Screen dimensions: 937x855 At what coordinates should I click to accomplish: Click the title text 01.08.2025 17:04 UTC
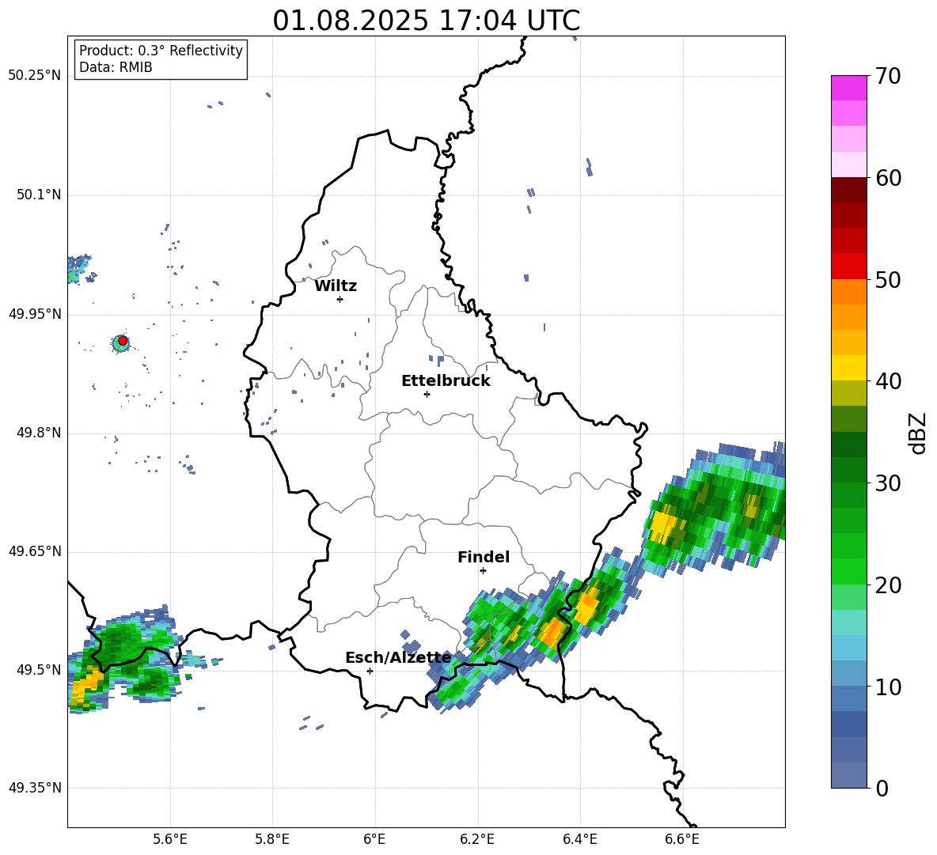click(426, 21)
